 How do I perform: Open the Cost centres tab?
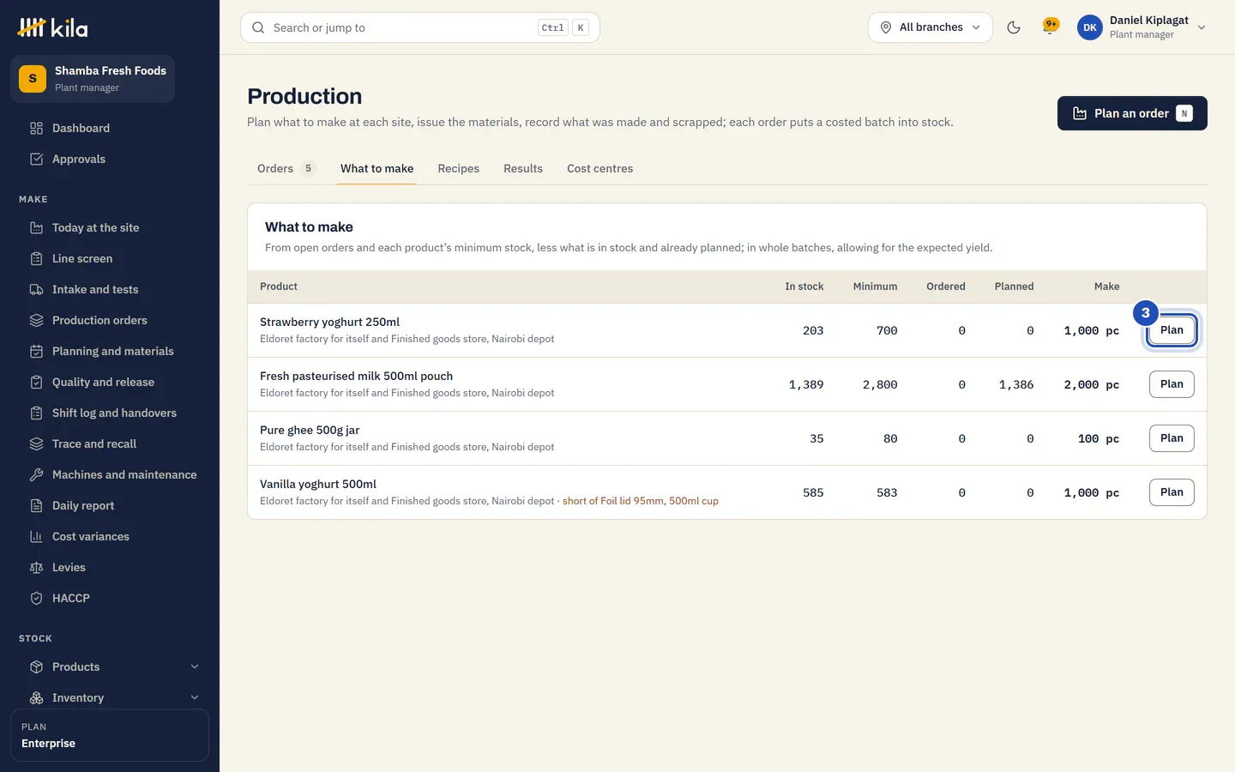[599, 168]
